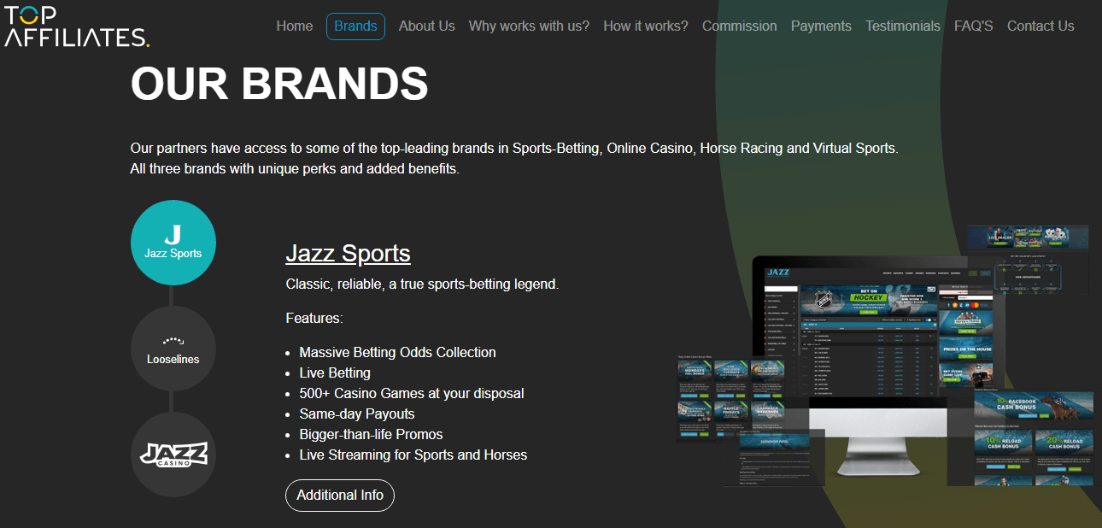Select the Jazz Sports brand circle
The height and width of the screenshot is (528, 1102).
173,243
